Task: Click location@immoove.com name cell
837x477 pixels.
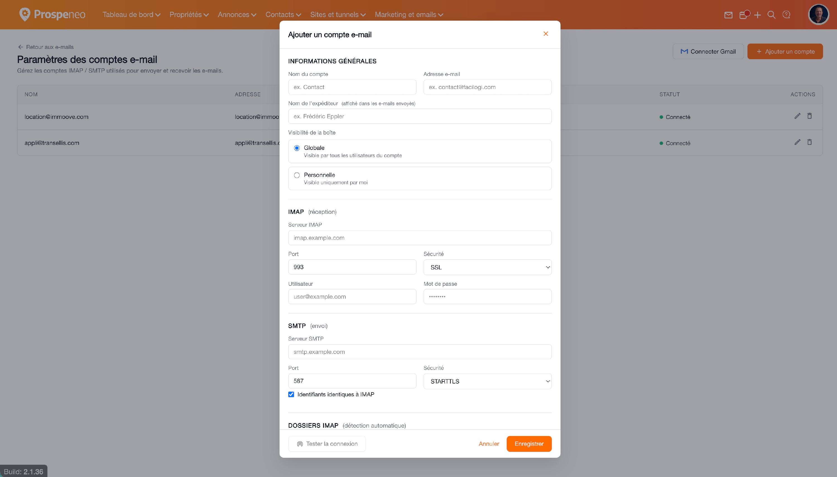Action: (56, 117)
